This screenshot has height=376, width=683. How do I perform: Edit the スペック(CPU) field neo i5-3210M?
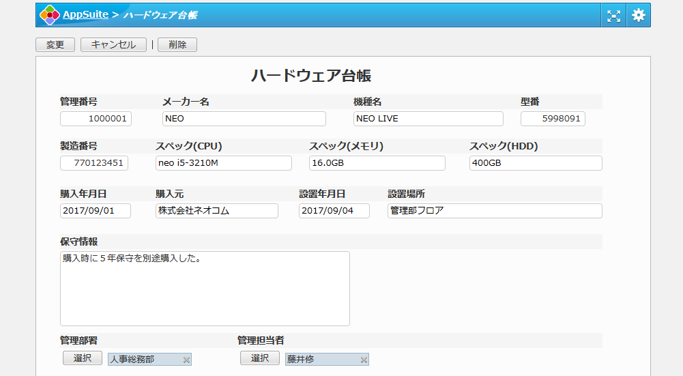(223, 163)
